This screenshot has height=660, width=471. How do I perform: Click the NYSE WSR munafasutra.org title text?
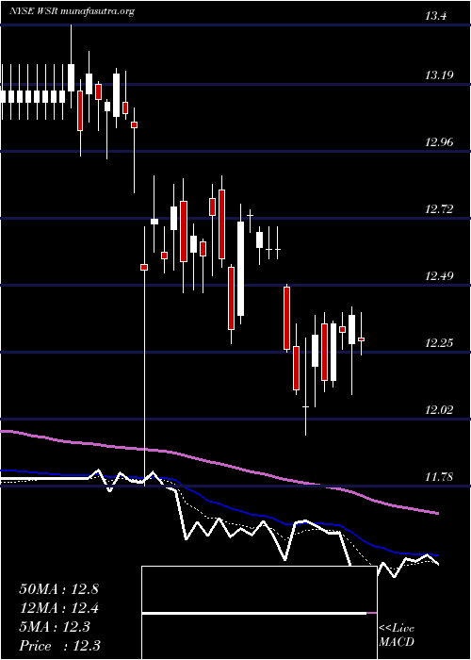click(x=72, y=11)
